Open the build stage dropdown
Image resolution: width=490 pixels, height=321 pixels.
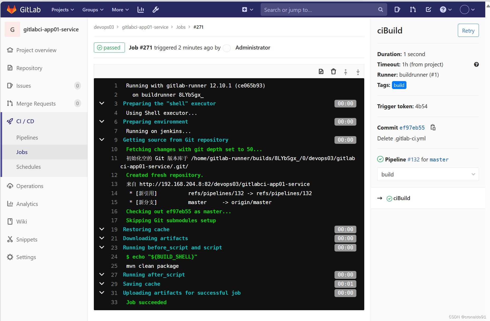pos(428,174)
